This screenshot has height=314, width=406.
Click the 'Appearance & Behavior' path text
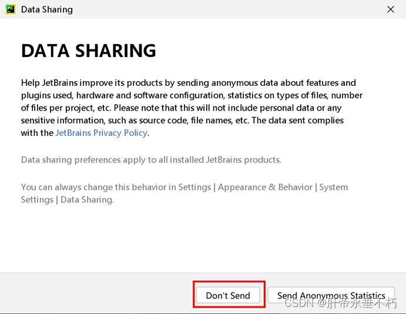[x=265, y=187]
